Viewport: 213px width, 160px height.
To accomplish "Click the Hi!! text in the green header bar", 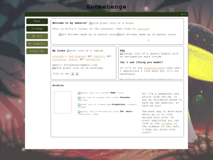I will (184, 14).
